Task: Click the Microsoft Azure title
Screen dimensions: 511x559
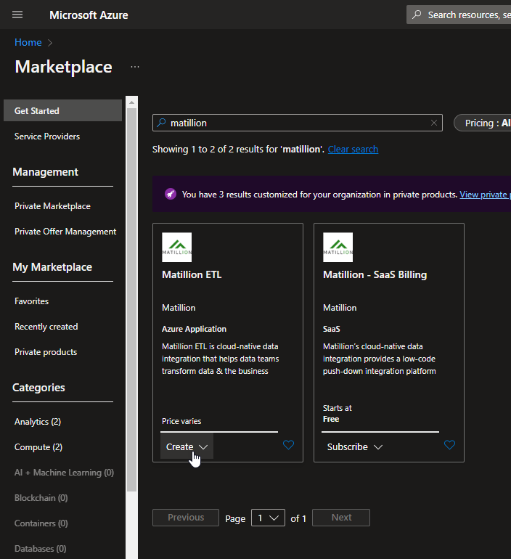Action: (x=89, y=15)
